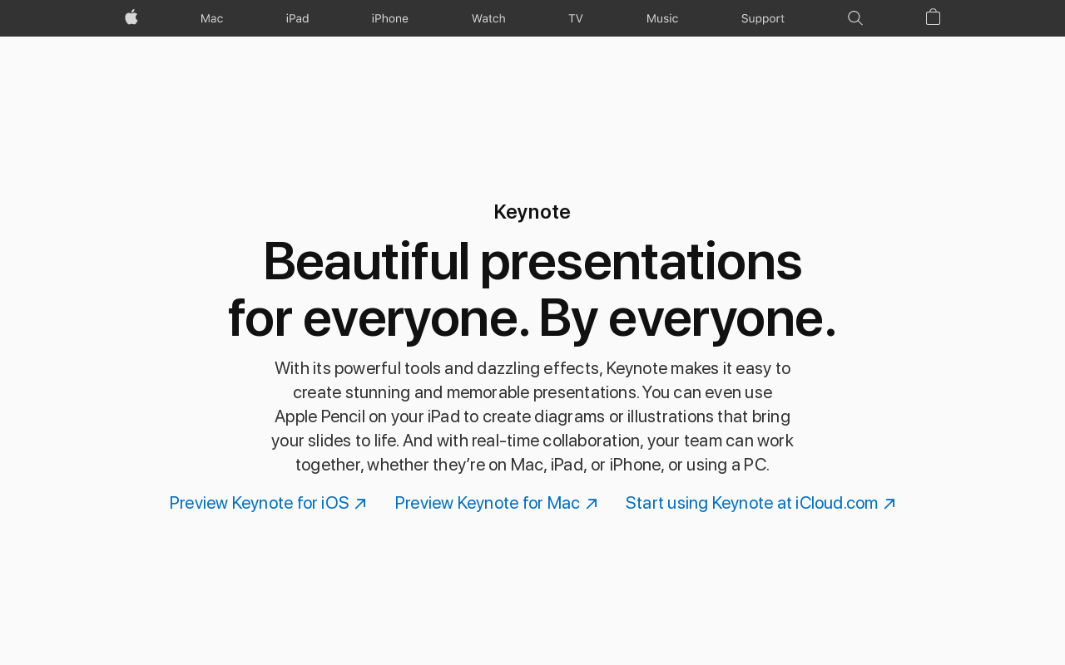Open the Mac navigation item
Screen dimensions: 1065x665
pos(211,18)
